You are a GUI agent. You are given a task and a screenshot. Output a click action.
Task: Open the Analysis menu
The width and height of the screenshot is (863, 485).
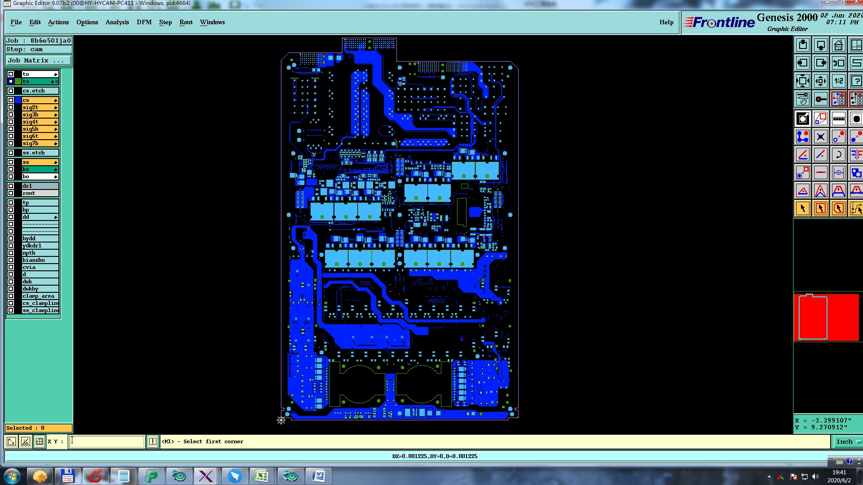click(x=117, y=22)
